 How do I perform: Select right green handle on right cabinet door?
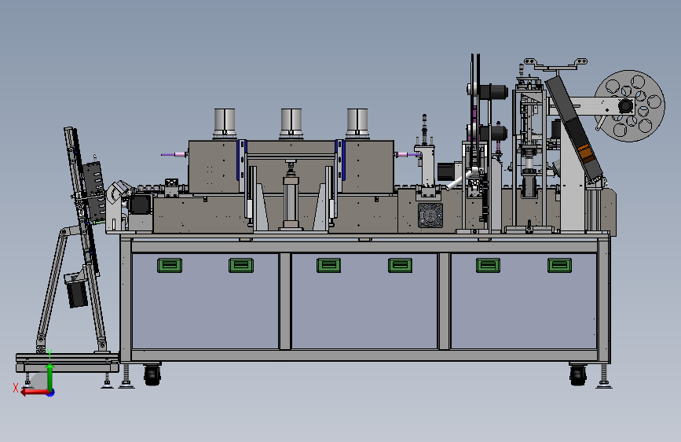pyautogui.click(x=559, y=265)
